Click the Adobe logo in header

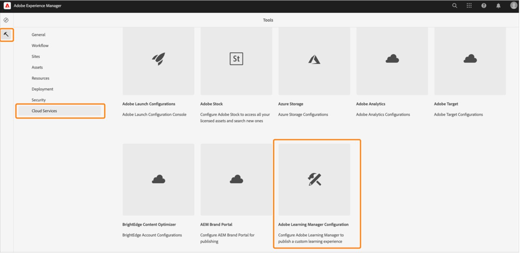[x=7, y=6]
